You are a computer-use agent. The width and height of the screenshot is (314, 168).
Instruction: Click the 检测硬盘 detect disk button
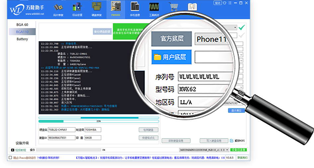[148, 130]
